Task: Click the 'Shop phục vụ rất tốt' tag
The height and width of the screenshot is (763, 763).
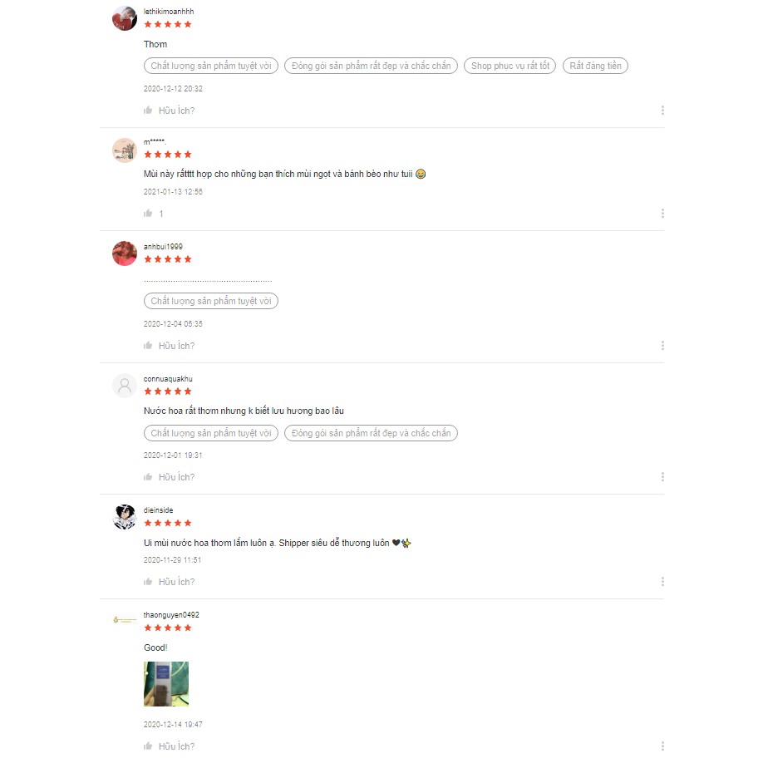Action: coord(509,66)
